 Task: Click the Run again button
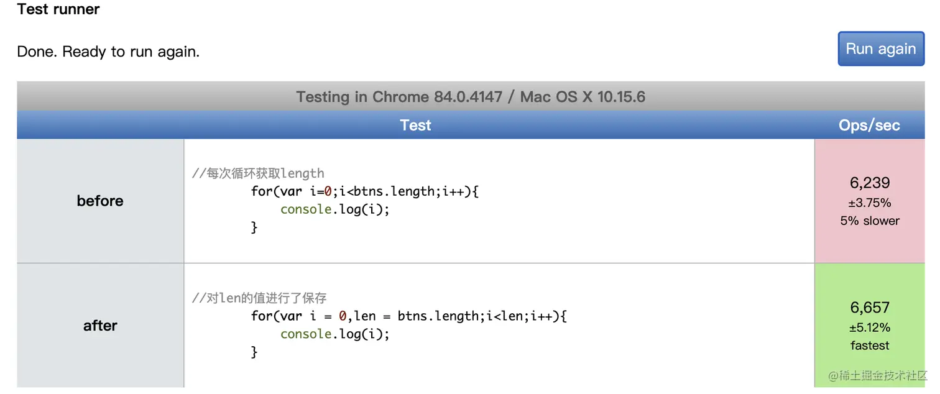click(x=880, y=49)
